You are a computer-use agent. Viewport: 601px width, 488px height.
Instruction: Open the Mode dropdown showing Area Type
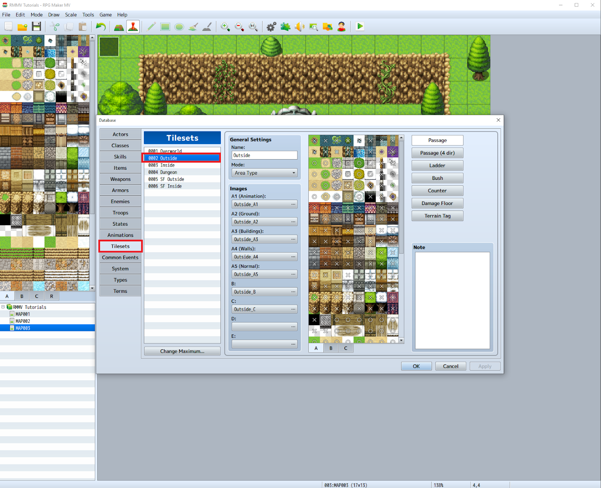coord(264,173)
